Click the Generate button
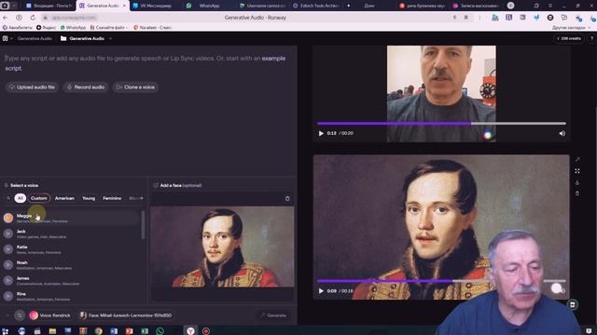This screenshot has width=597, height=335. [273, 315]
